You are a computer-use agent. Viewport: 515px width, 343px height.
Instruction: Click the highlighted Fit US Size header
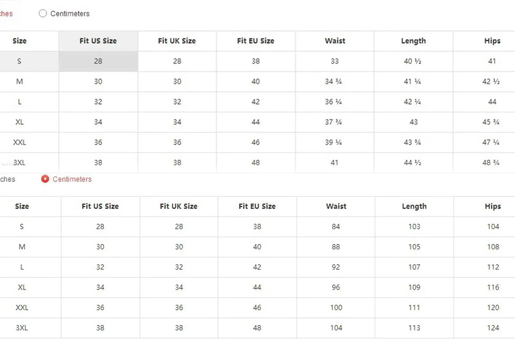click(x=98, y=41)
